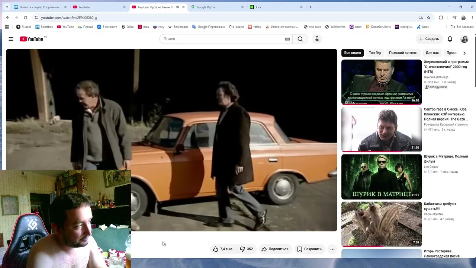This screenshot has height=268, width=476.
Task: Reload the current page
Action: point(25,17)
